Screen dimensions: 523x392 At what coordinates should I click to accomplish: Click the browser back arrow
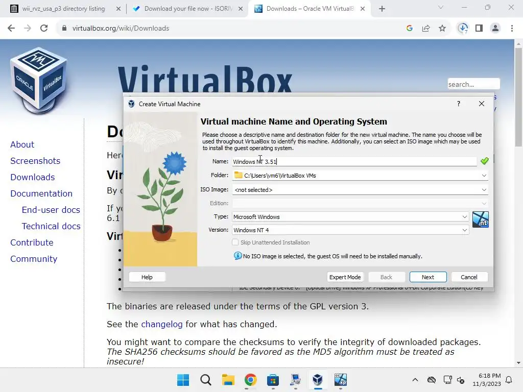(11, 29)
